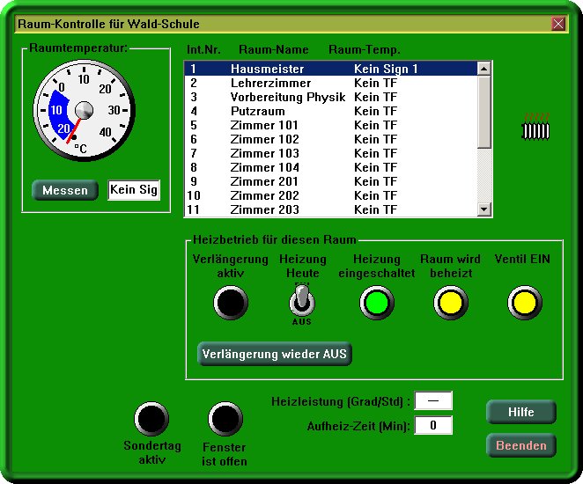The image size is (583, 484).
Task: Click the Verlängerung aktiv indicator lamp
Action: (x=230, y=303)
